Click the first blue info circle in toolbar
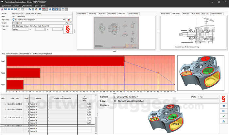Screen dimensions: 229x135 40,9
